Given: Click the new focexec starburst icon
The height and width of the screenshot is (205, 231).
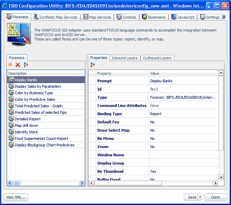Looking at the screenshot, I should click(10, 64).
